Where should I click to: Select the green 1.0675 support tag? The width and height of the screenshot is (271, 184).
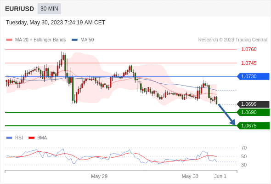click(x=253, y=126)
